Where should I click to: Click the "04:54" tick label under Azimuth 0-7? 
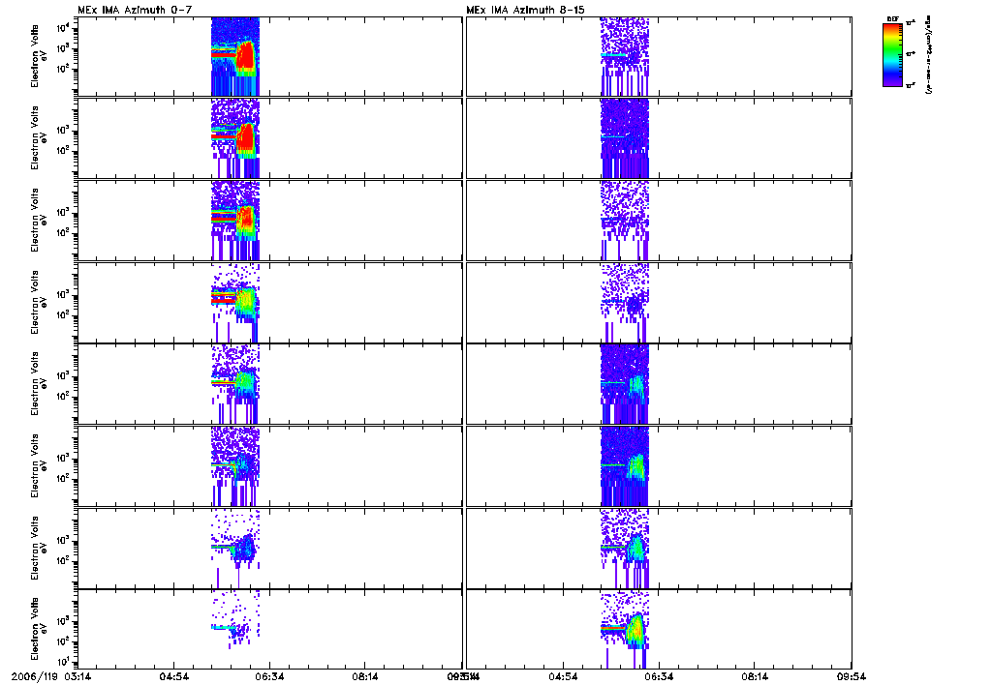point(173,677)
